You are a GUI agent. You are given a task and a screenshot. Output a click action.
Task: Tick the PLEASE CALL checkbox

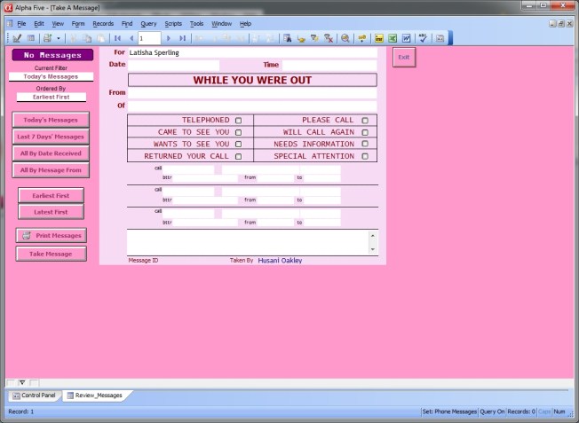[364, 120]
